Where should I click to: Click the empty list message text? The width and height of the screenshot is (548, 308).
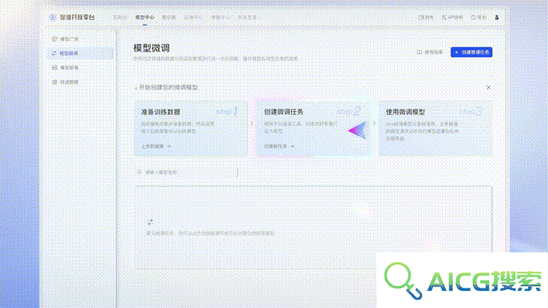point(211,234)
